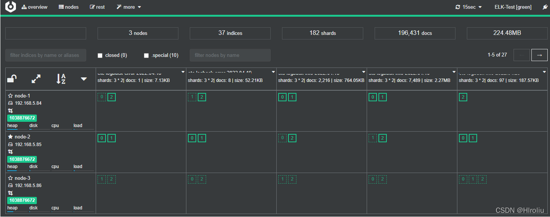Open caret menu for 187.57KB index
Screen dimensions: 550x217
[x=544, y=72]
